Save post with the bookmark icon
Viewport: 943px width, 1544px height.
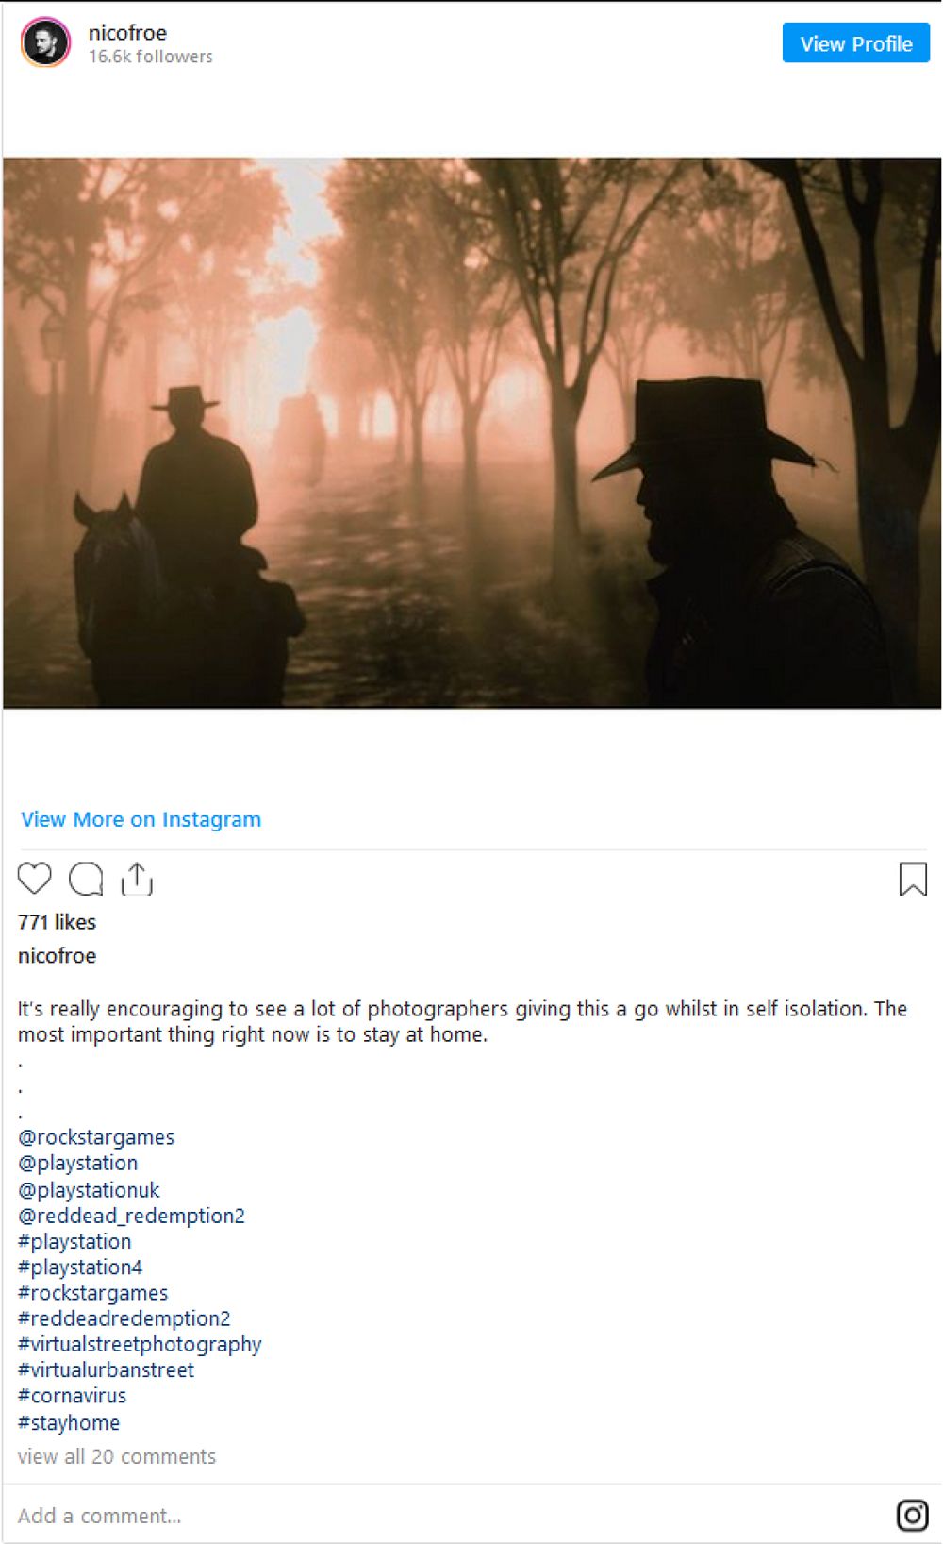[913, 879]
